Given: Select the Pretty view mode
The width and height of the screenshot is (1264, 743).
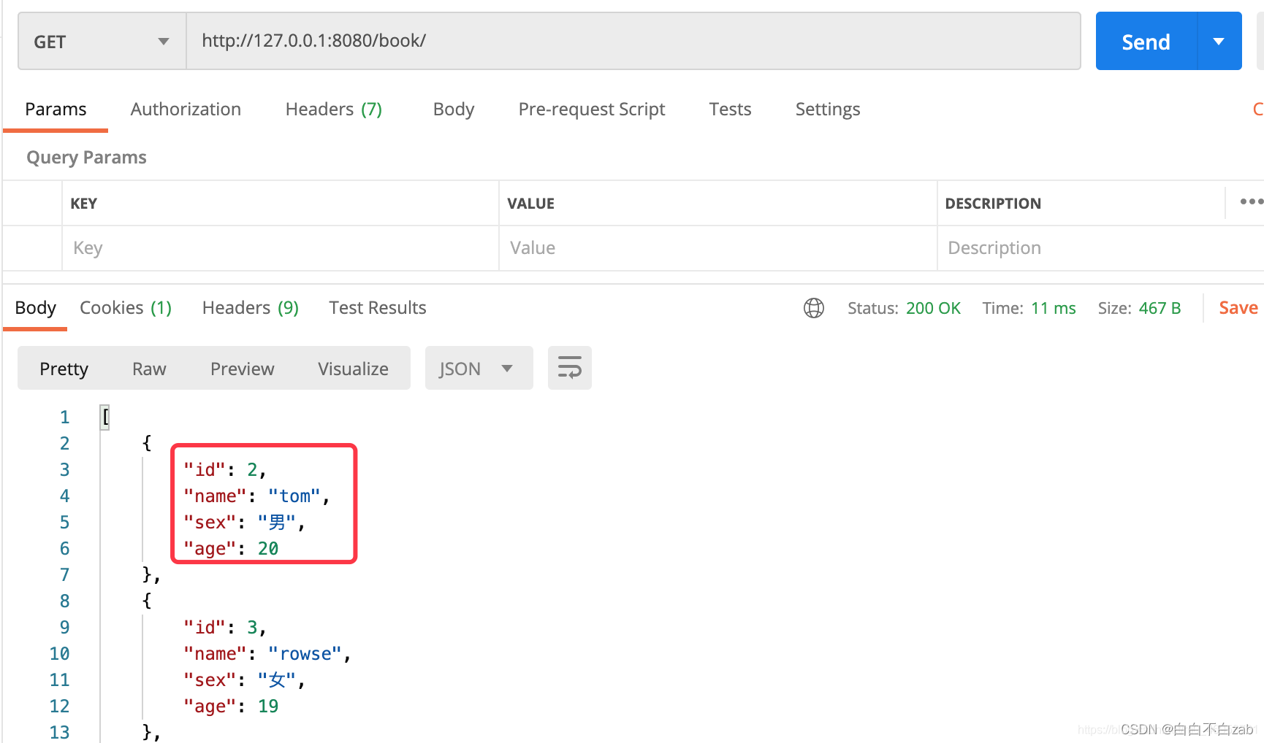Looking at the screenshot, I should [x=64, y=369].
